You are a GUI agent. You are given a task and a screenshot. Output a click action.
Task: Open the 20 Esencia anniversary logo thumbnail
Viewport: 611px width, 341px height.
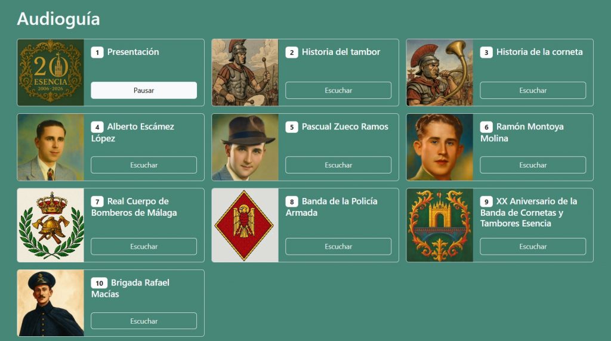pos(51,72)
